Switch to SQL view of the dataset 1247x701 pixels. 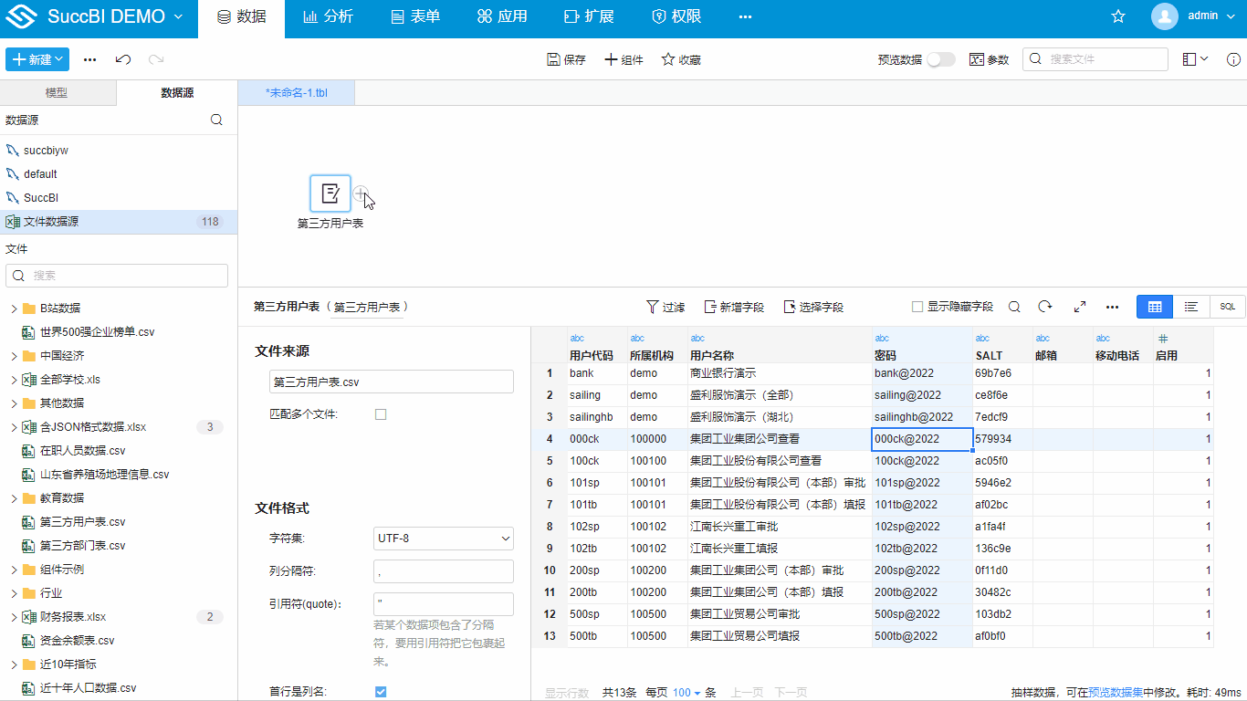click(x=1227, y=307)
